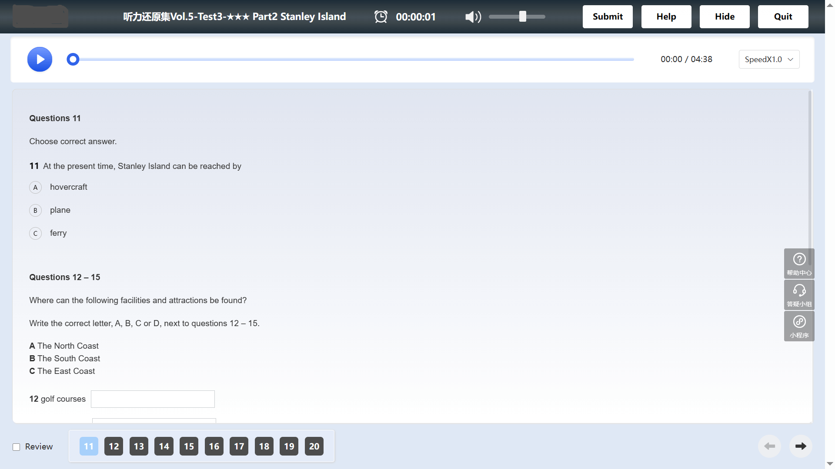835x469 pixels.
Task: Jump to question 19
Action: (x=289, y=446)
